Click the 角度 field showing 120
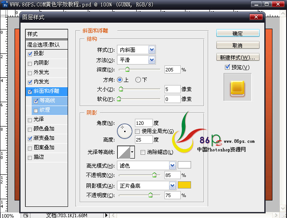 point(143,123)
